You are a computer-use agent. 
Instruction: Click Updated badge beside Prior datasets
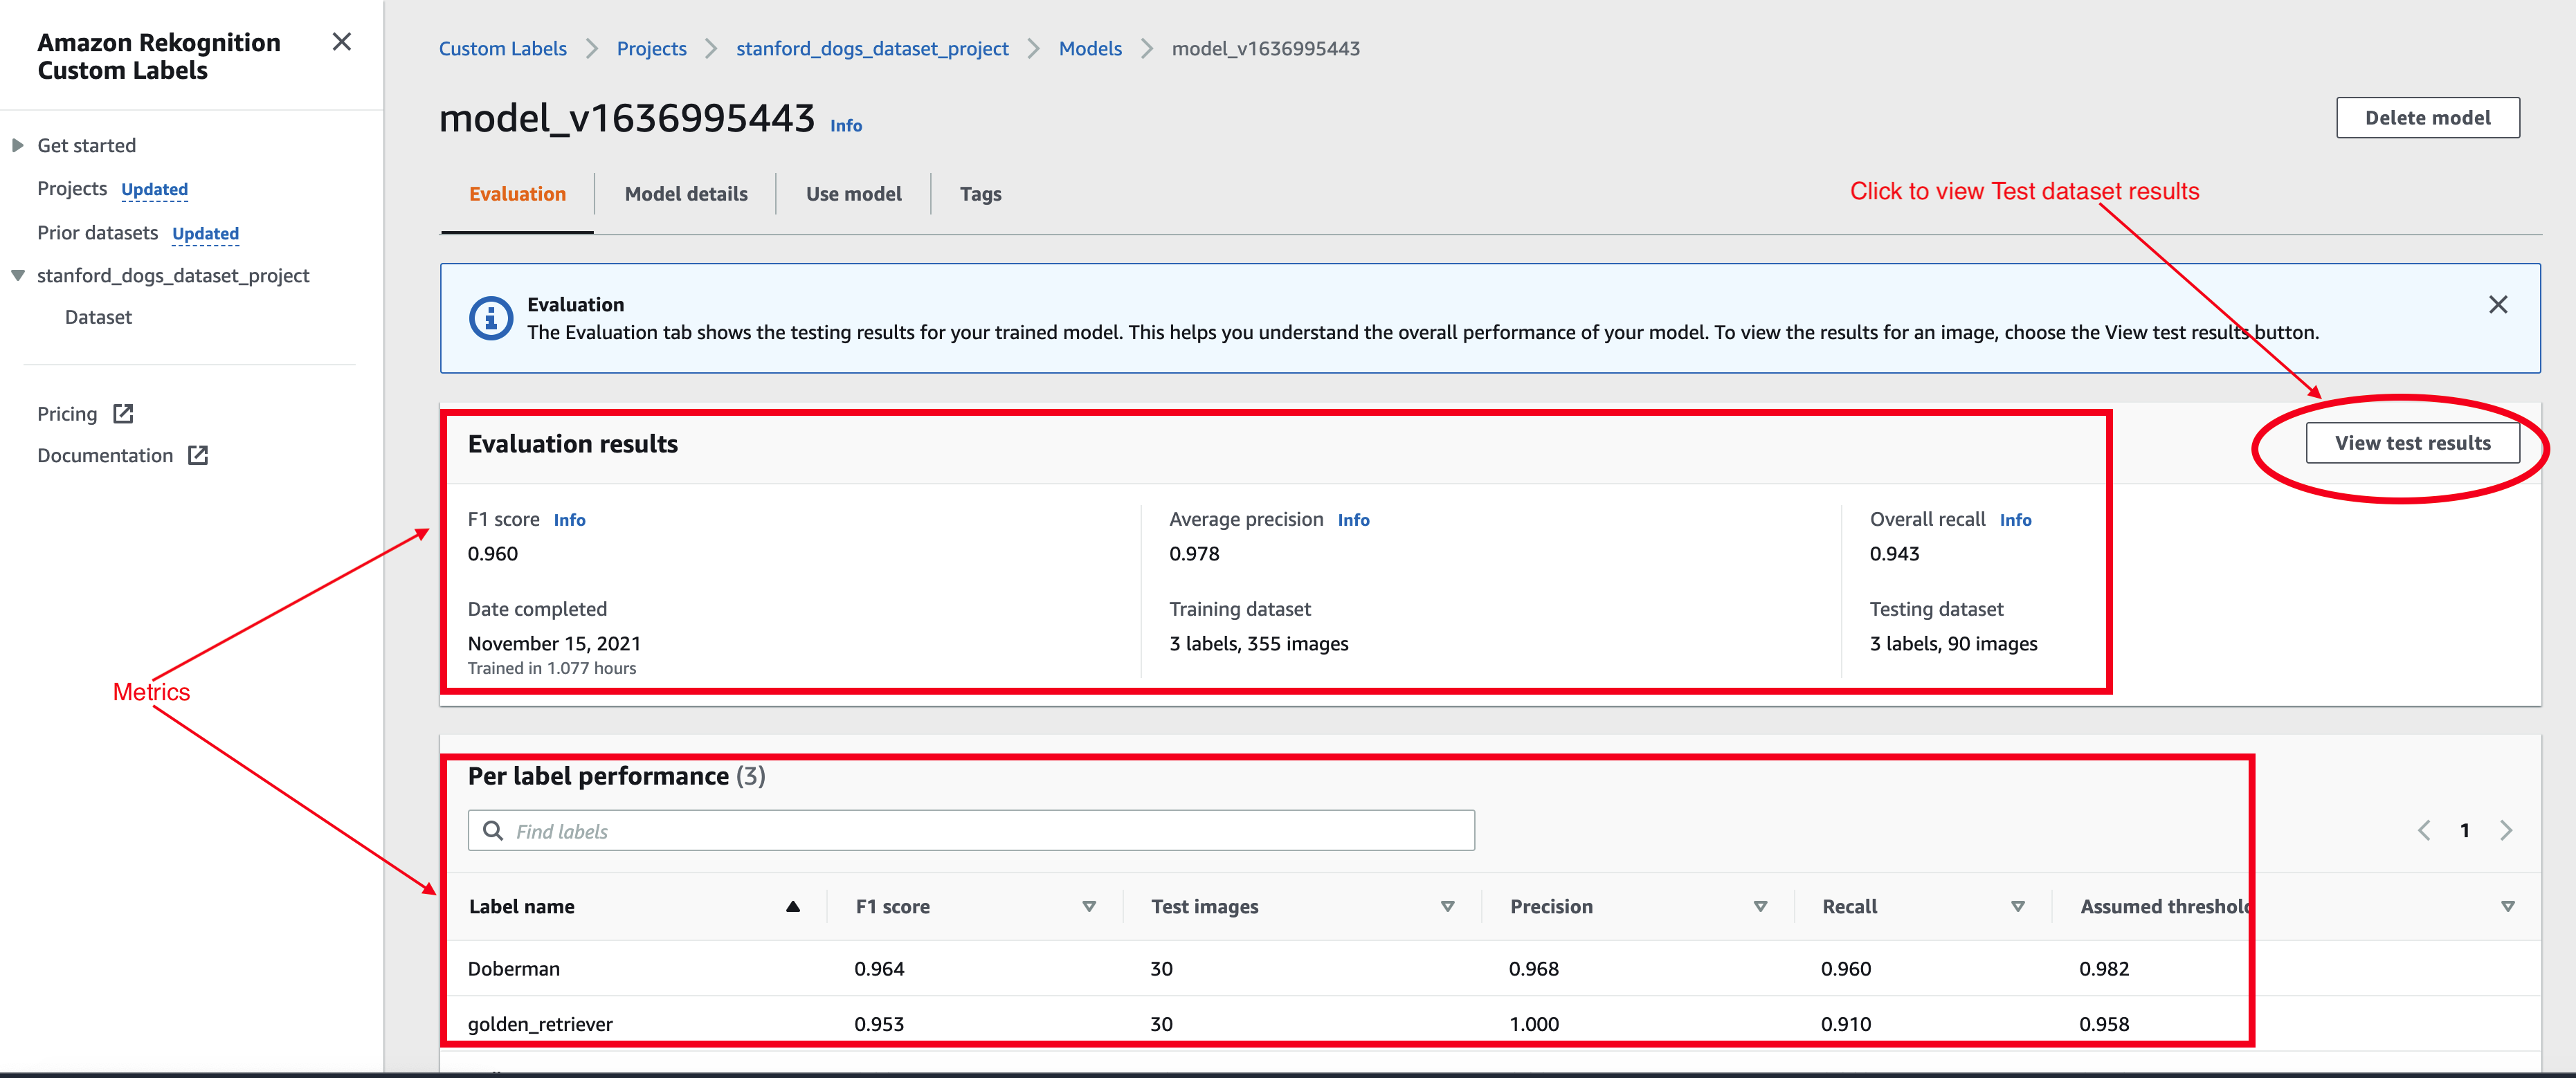coord(205,234)
